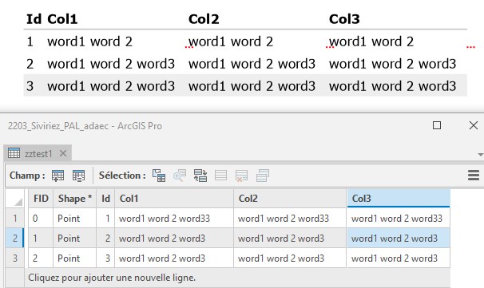Viewport: 484px width, 288px height.
Task: Click Col3 cell 'word1 word 2 word33'
Action: pos(399,219)
